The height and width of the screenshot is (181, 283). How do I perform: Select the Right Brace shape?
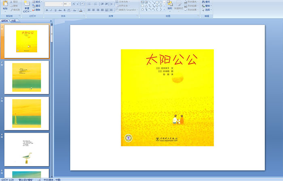pos(161,9)
